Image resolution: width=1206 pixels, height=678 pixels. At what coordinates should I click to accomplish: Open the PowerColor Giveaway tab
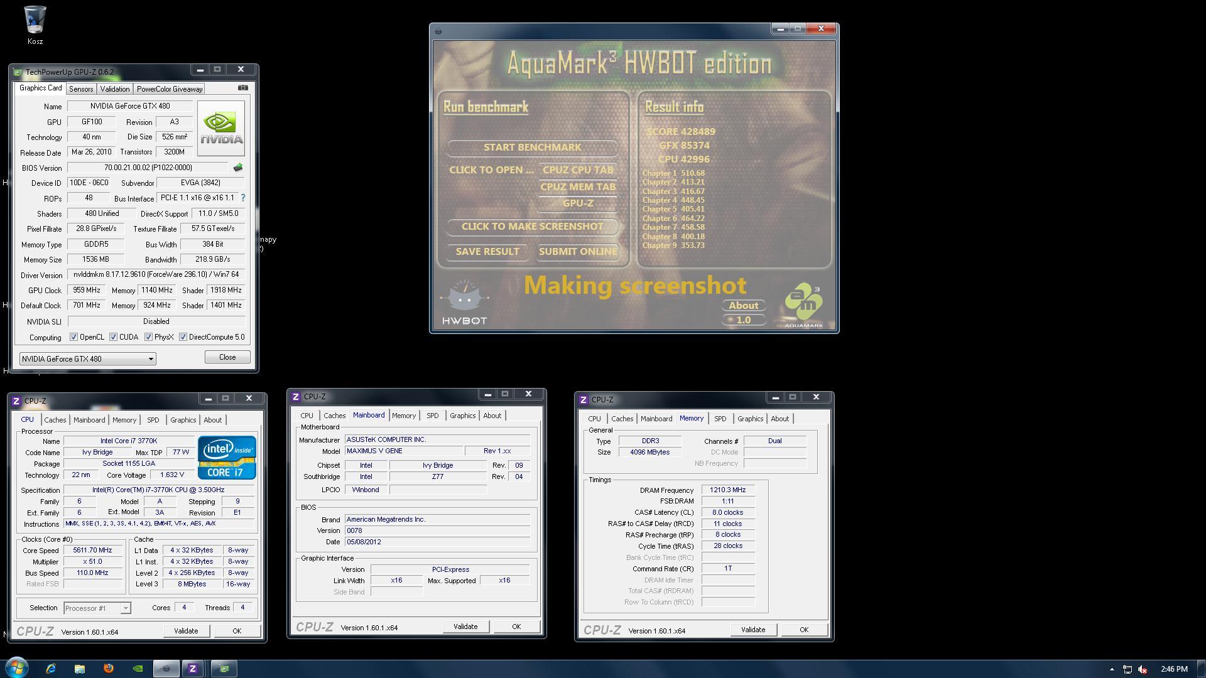pyautogui.click(x=170, y=89)
